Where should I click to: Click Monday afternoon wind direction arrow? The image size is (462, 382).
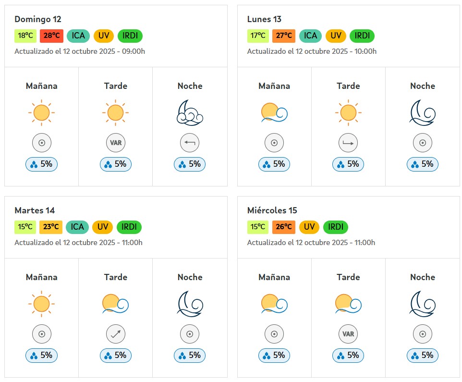[x=348, y=143]
